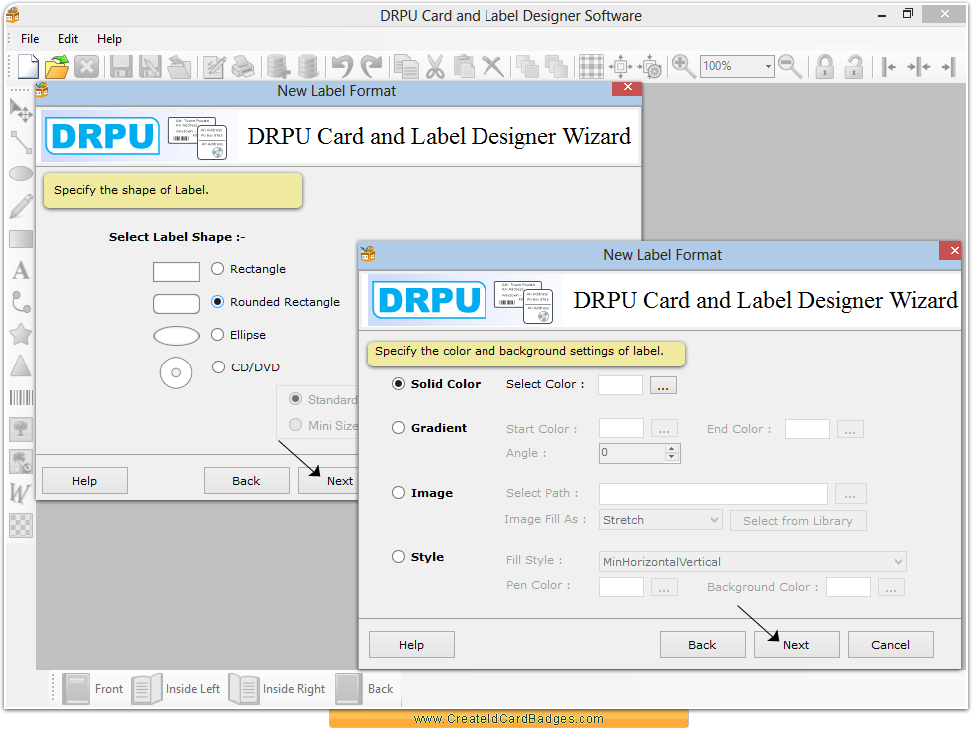Switch to the Inside Left tab
This screenshot has height=729, width=972.
(176, 689)
